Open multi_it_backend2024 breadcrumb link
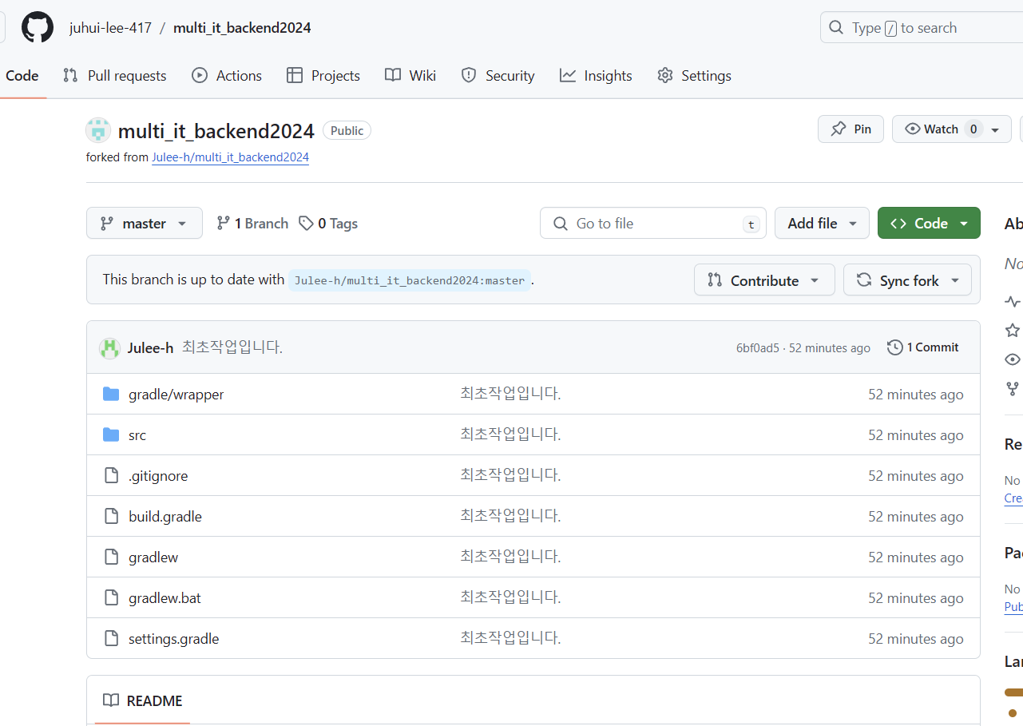This screenshot has width=1023, height=726. 242,28
